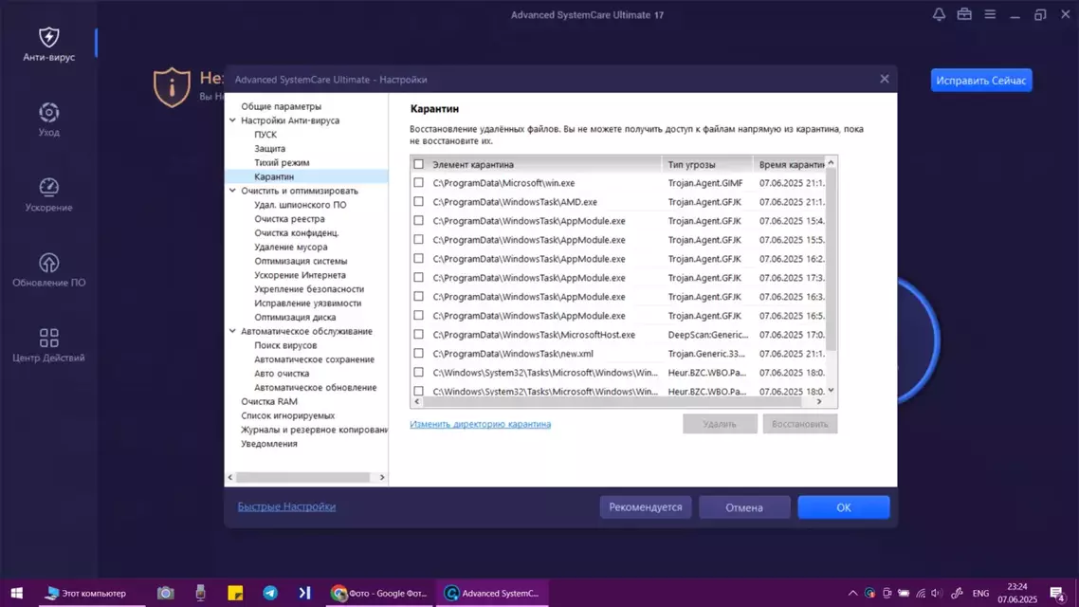Open the yellow sticky notes taskbar icon
The width and height of the screenshot is (1079, 607).
[x=235, y=593]
